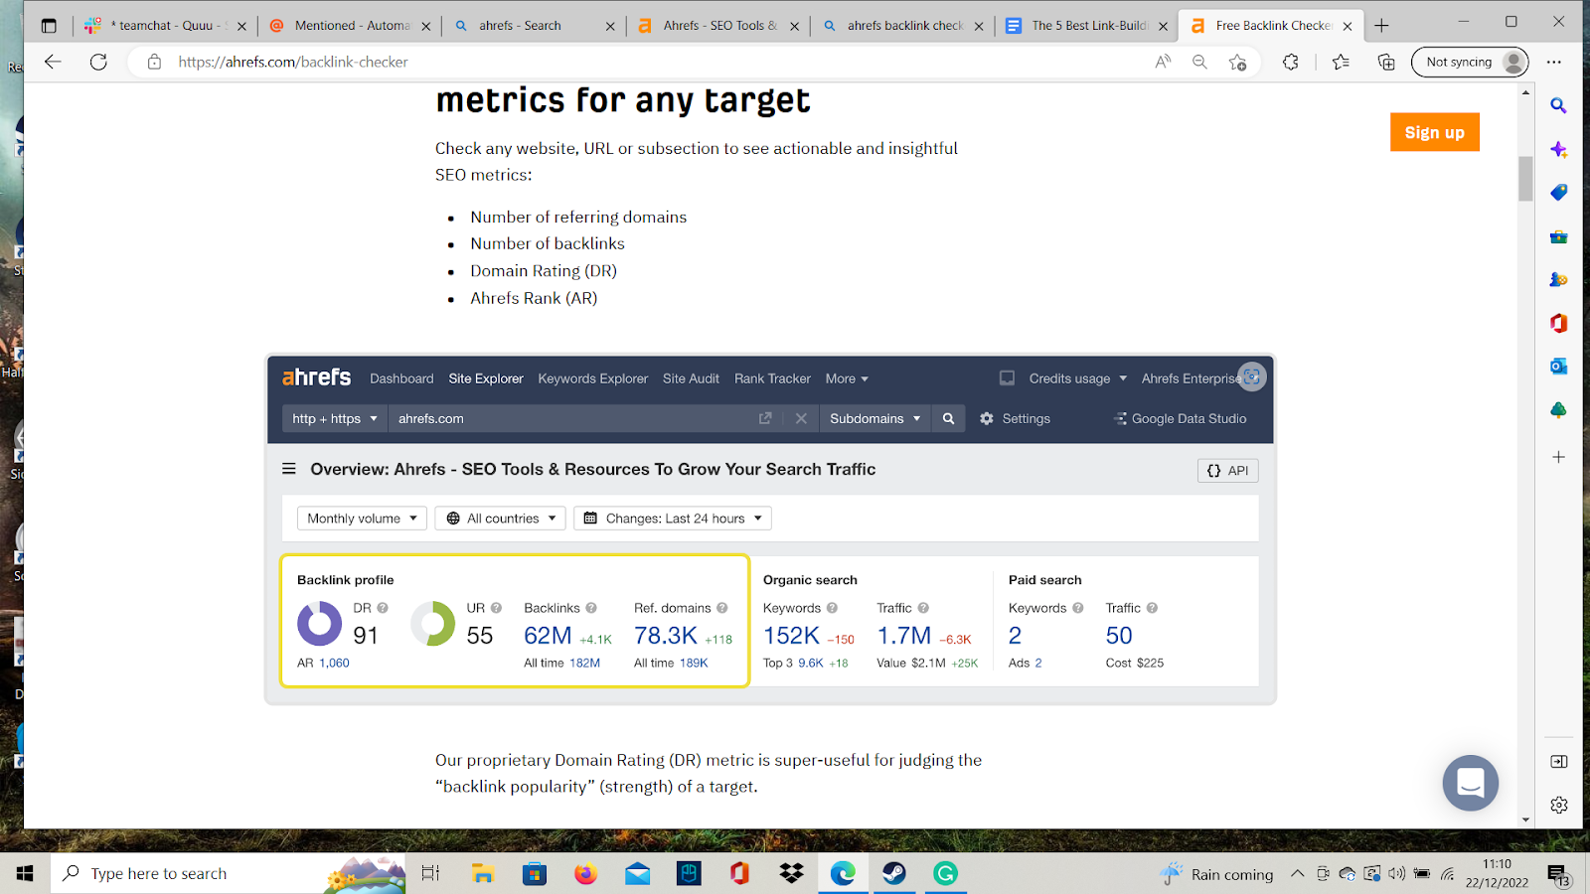Open the Outlook icon in Edge sidebar
Image resolution: width=1590 pixels, height=894 pixels.
click(x=1558, y=367)
